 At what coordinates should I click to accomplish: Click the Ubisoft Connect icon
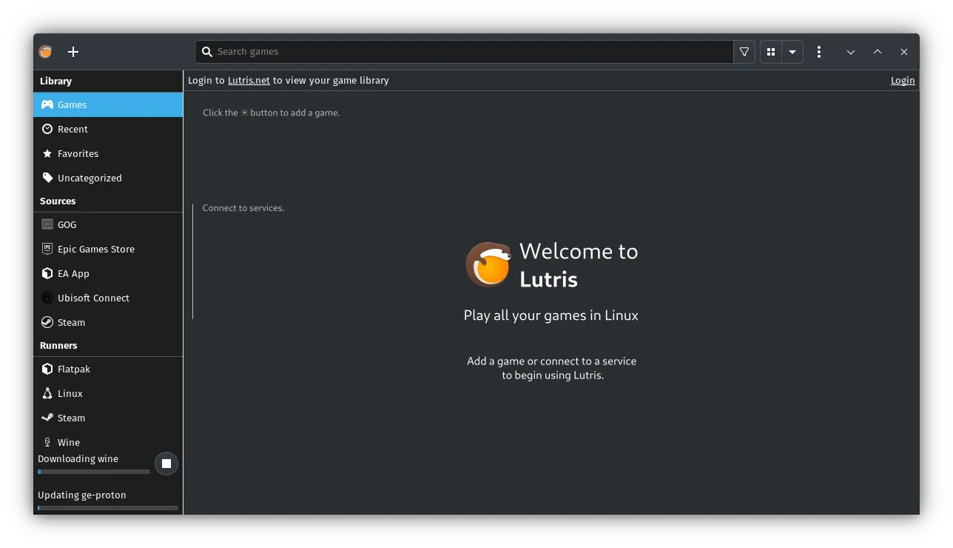pyautogui.click(x=47, y=298)
